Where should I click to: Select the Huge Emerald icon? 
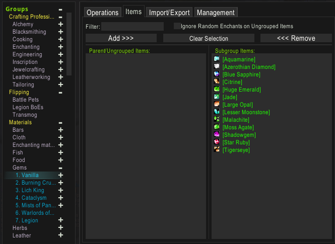pos(217,90)
